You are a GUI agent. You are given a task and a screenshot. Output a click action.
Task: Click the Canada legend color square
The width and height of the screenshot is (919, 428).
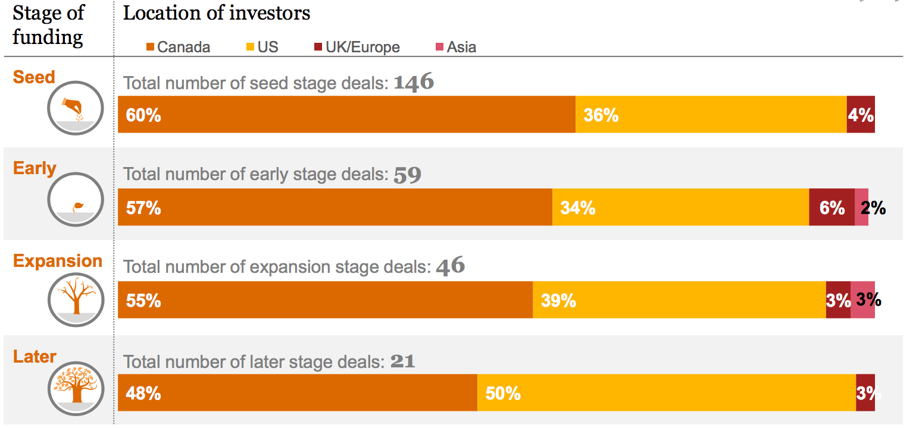pyautogui.click(x=150, y=48)
